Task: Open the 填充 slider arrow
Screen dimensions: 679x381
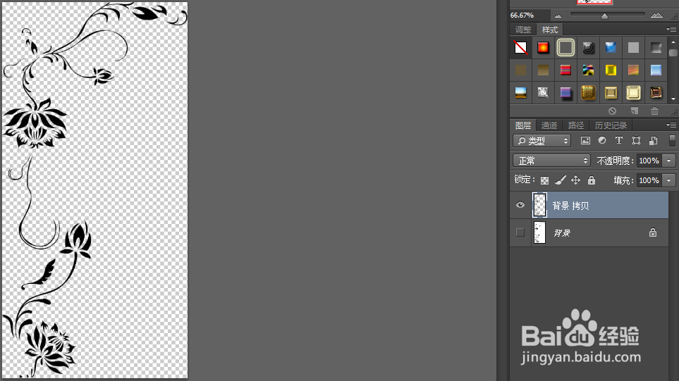Action: click(669, 180)
